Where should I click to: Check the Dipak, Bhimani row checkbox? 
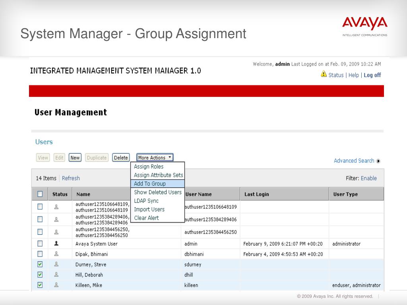coord(40,254)
